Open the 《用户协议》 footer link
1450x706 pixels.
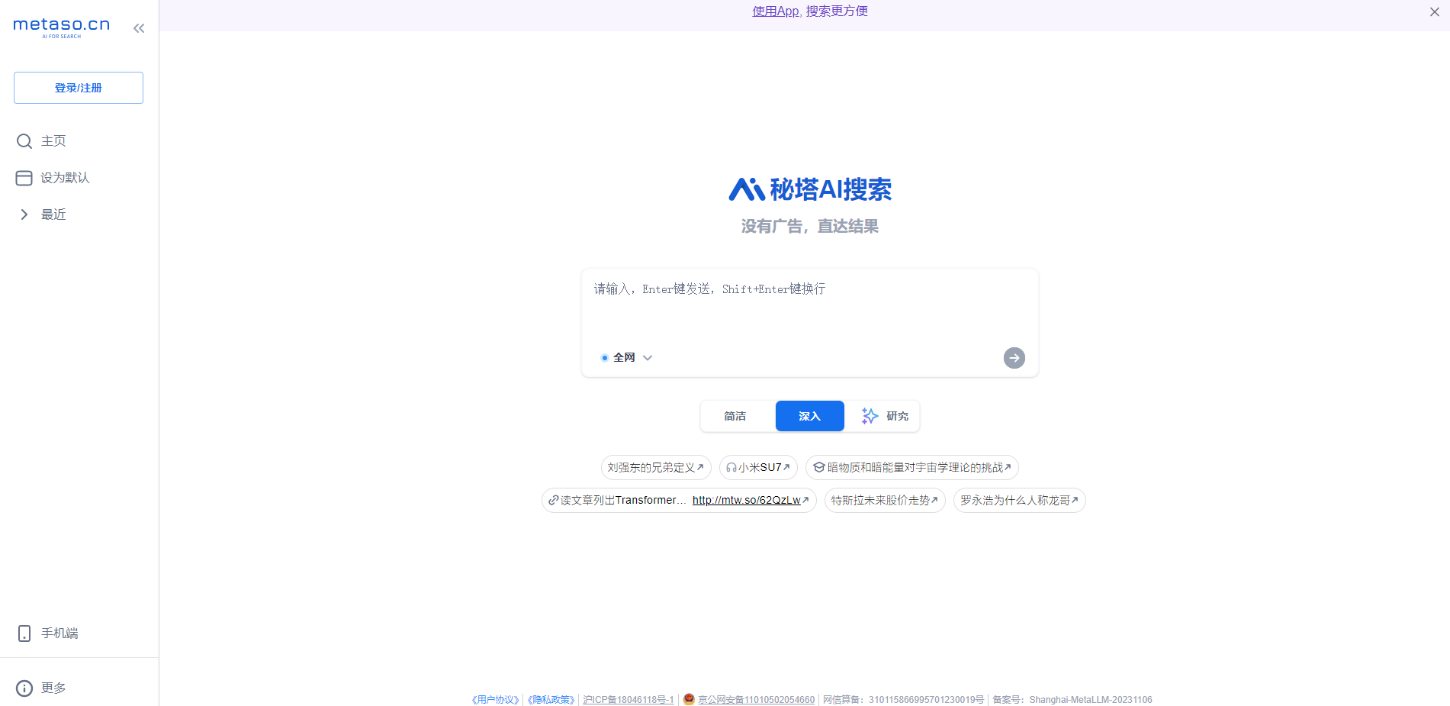[495, 700]
